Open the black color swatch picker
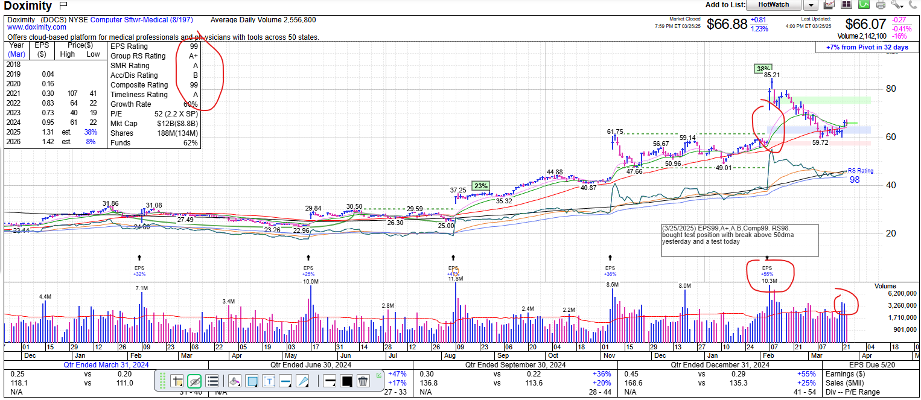 click(x=346, y=381)
